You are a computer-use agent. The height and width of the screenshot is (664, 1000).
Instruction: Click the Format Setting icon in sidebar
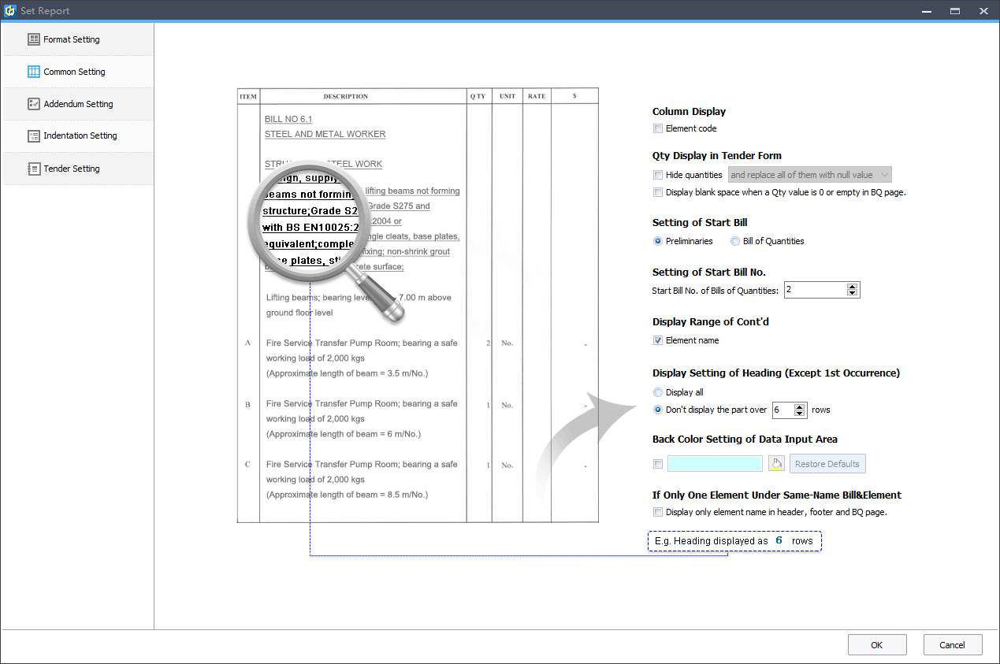[x=33, y=39]
